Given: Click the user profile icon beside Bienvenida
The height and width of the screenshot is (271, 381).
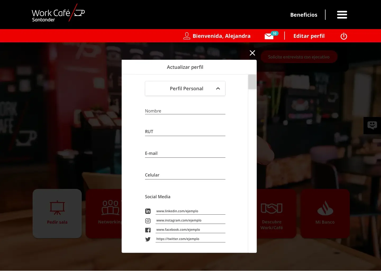Looking at the screenshot, I should click(x=187, y=36).
